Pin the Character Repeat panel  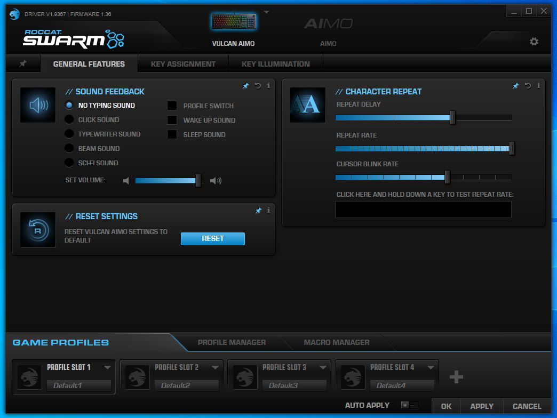coord(515,86)
